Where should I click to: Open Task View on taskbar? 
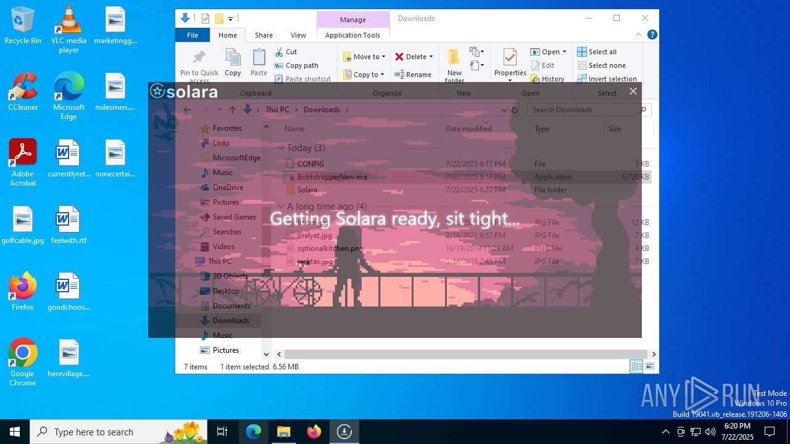(x=222, y=432)
